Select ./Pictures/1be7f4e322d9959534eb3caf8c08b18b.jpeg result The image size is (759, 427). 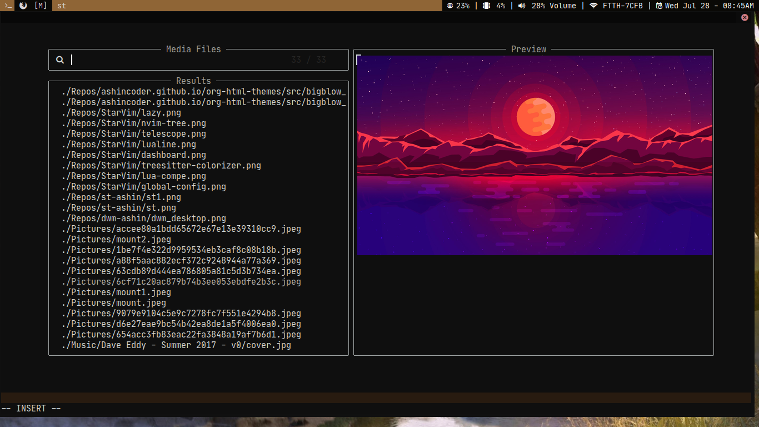(x=181, y=250)
